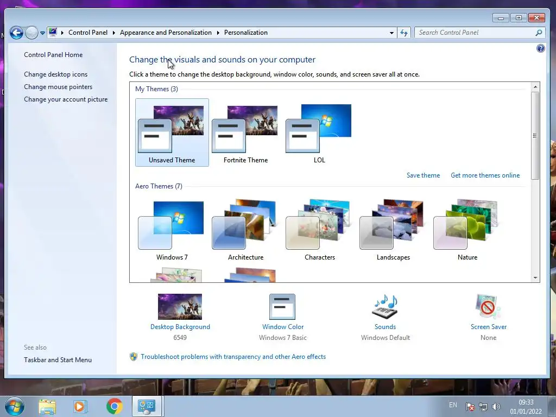Click the Control Panel computer icon in address bar
This screenshot has width=556, height=417.
[53, 32]
